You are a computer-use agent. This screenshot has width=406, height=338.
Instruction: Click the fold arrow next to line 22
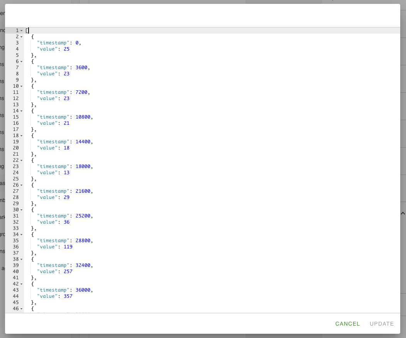pyautogui.click(x=22, y=160)
